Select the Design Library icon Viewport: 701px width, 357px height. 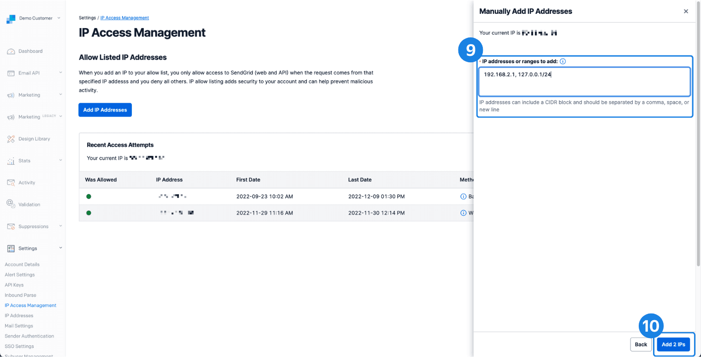click(x=12, y=139)
